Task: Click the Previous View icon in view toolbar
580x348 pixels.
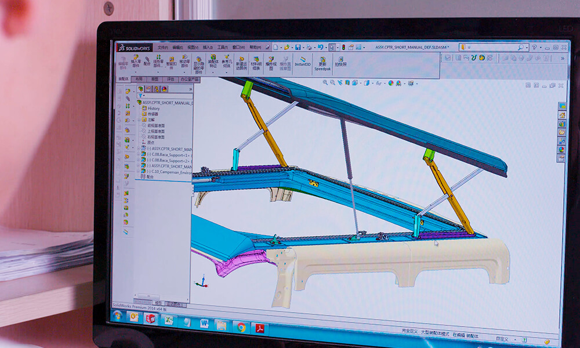Action: coord(340,82)
